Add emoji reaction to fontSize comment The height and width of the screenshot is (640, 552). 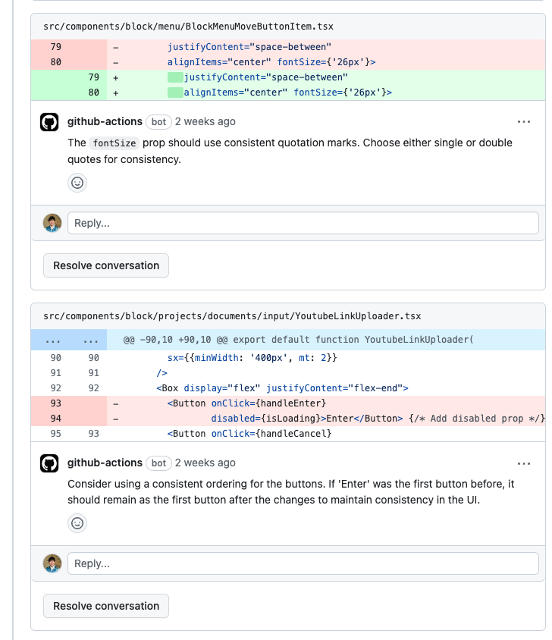pos(77,183)
